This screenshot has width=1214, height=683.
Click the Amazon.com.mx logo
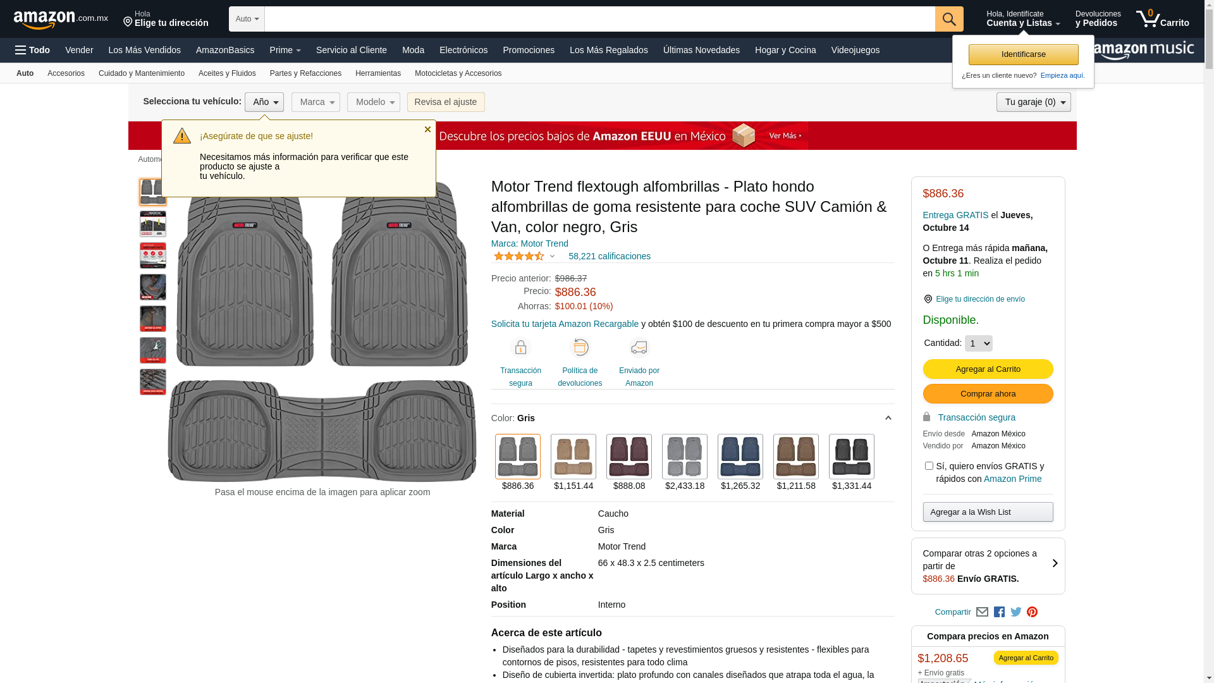click(60, 20)
